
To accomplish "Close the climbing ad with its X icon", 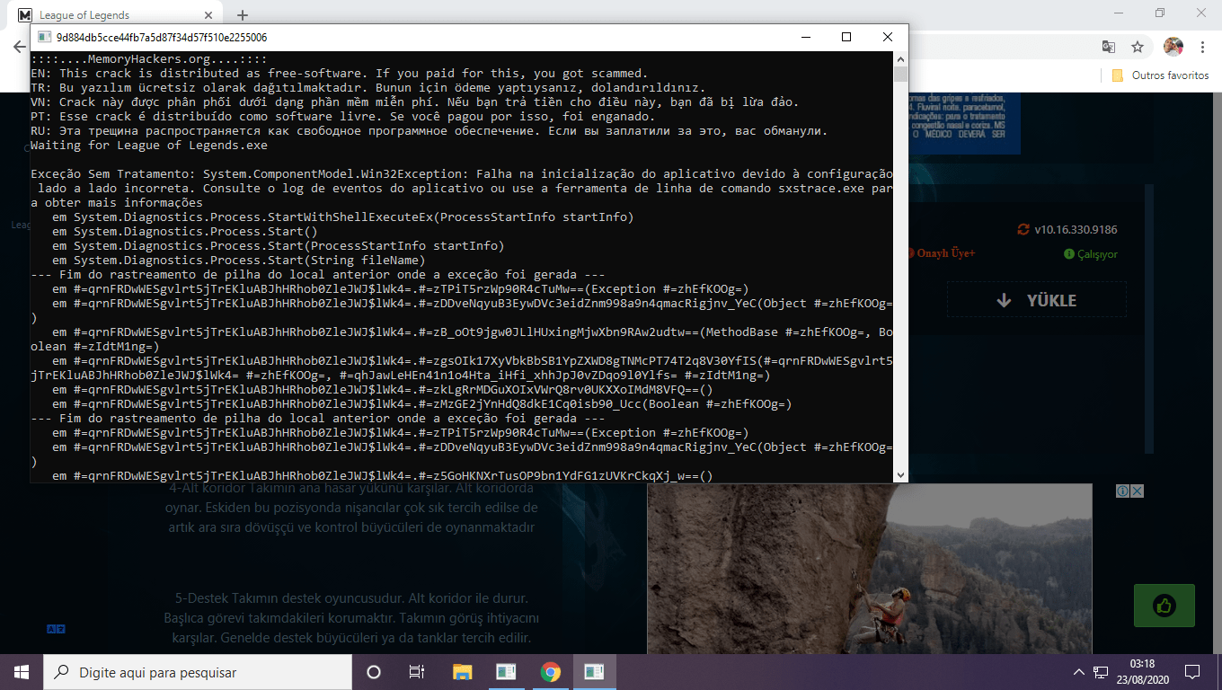I will [1137, 491].
